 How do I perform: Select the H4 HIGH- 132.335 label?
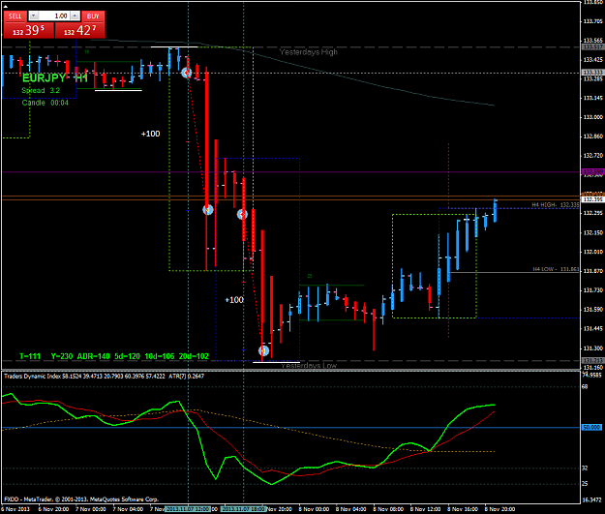click(x=556, y=204)
